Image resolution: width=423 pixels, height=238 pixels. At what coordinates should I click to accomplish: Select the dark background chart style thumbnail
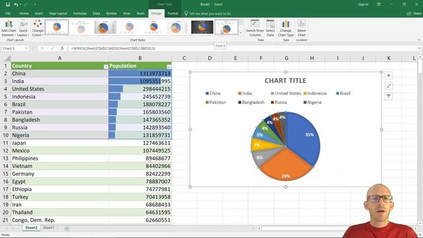(202, 27)
